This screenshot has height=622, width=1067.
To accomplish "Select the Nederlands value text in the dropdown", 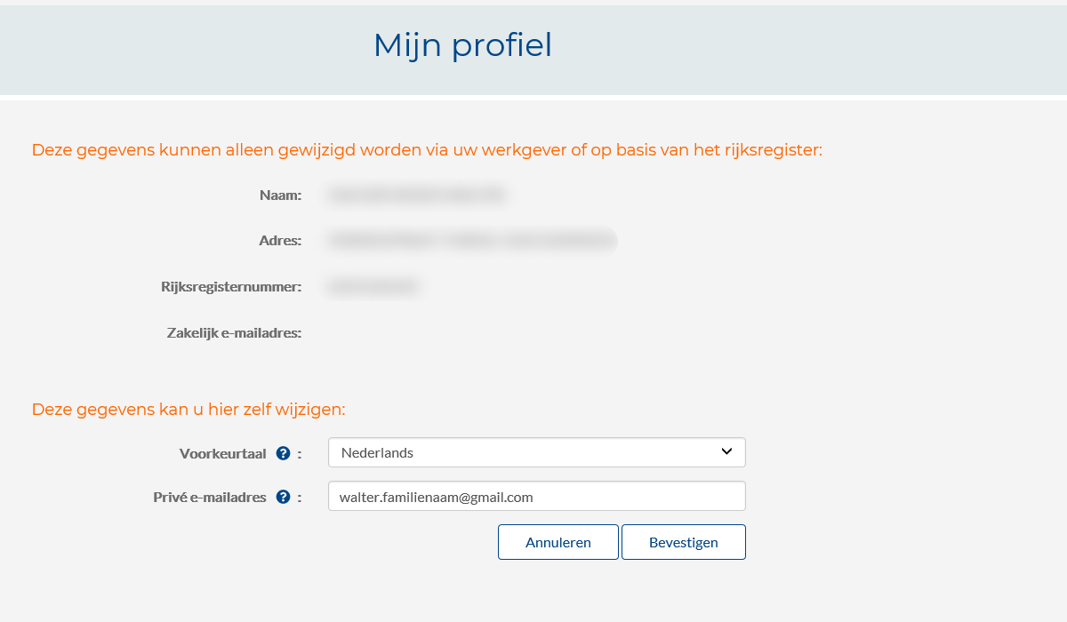I will [x=378, y=453].
